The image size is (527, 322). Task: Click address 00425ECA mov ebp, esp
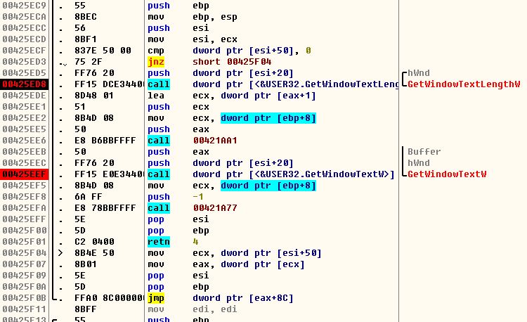[24, 17]
